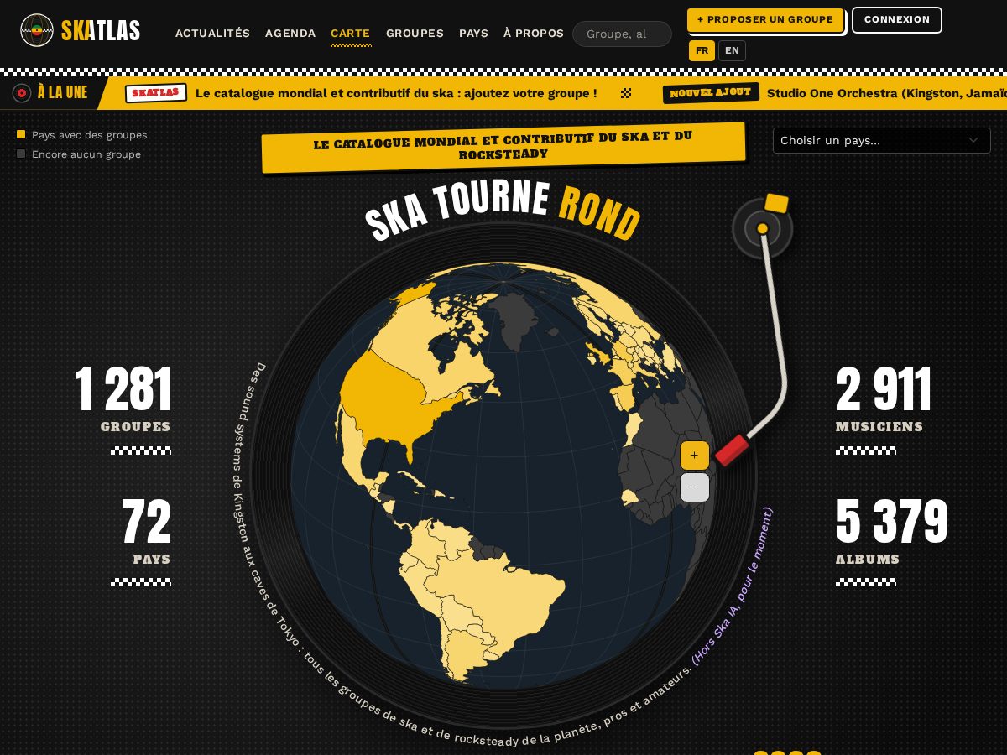Click the SKATLAS badge in the ticker

[156, 93]
